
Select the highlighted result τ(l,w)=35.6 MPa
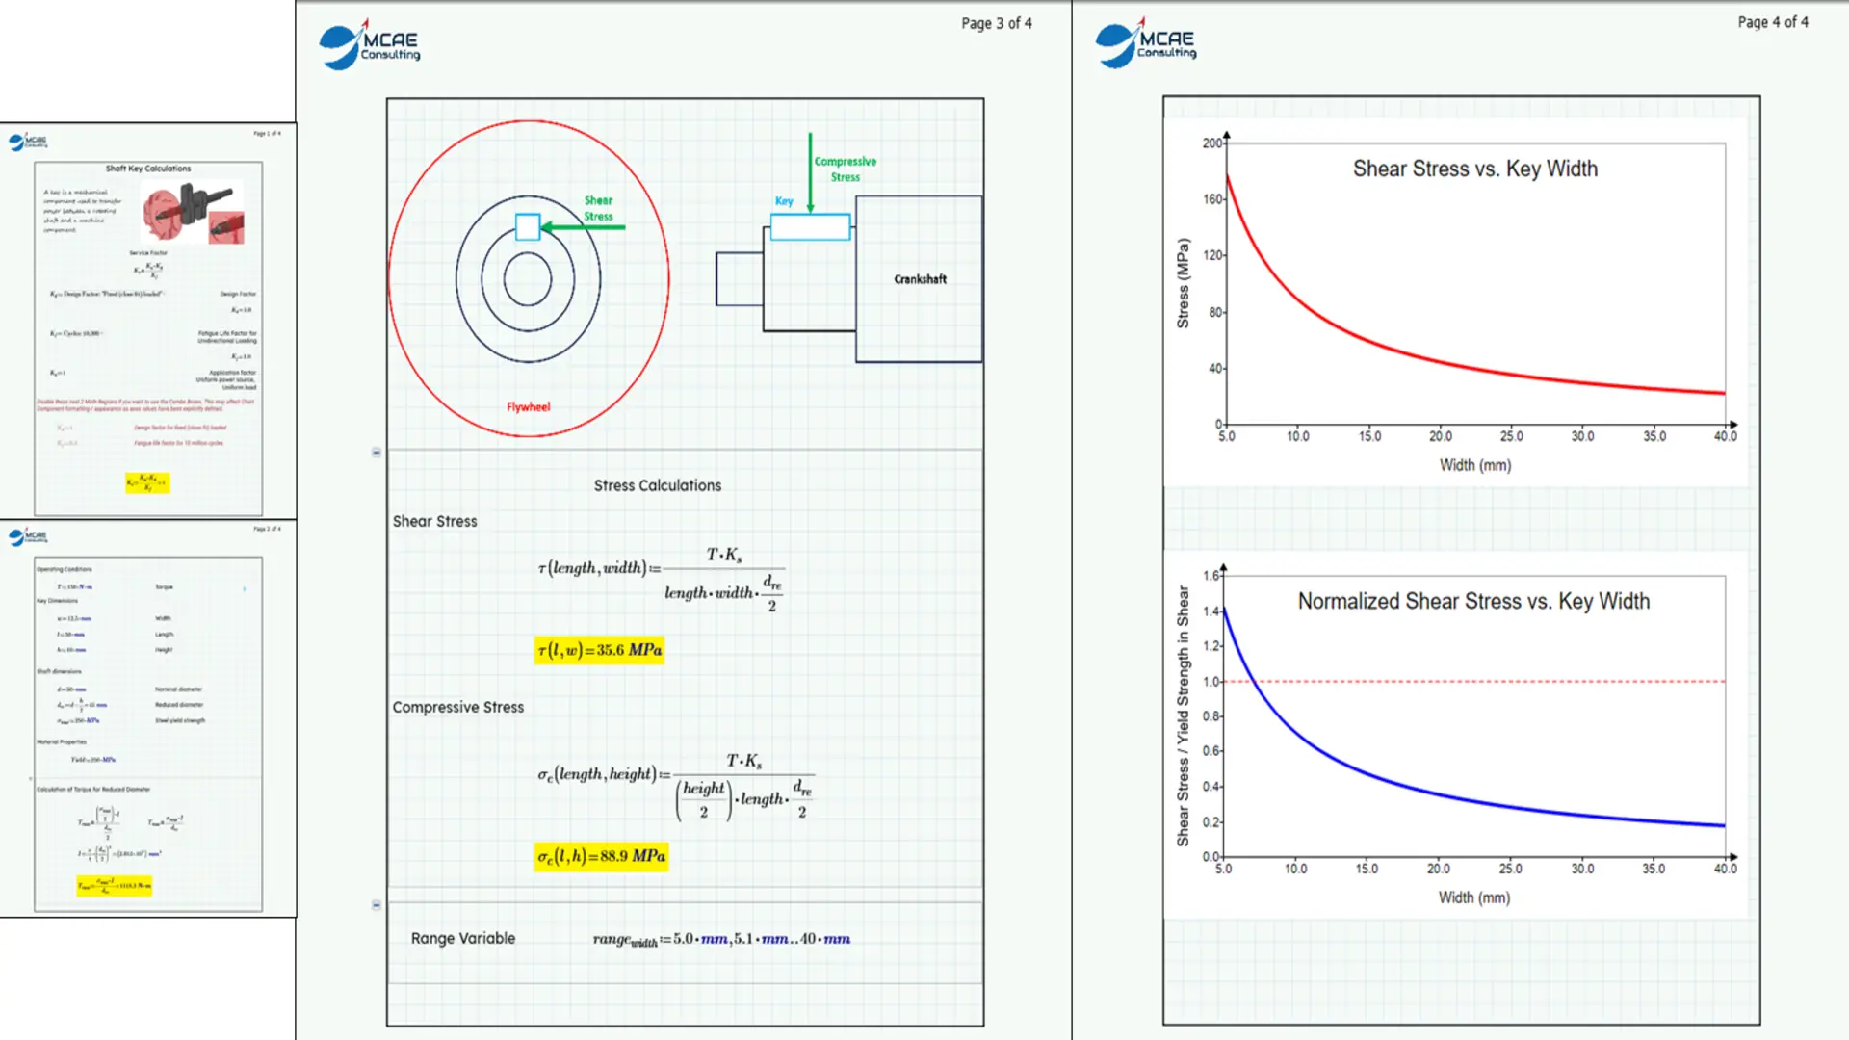tap(599, 650)
